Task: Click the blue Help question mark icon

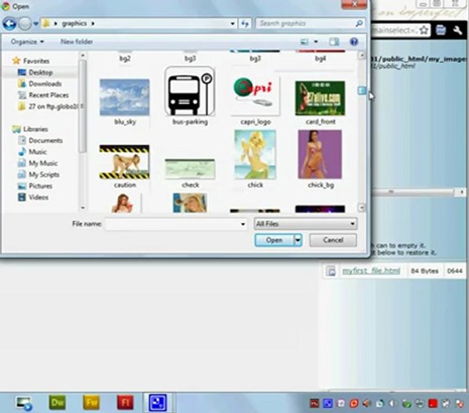Action: [354, 42]
